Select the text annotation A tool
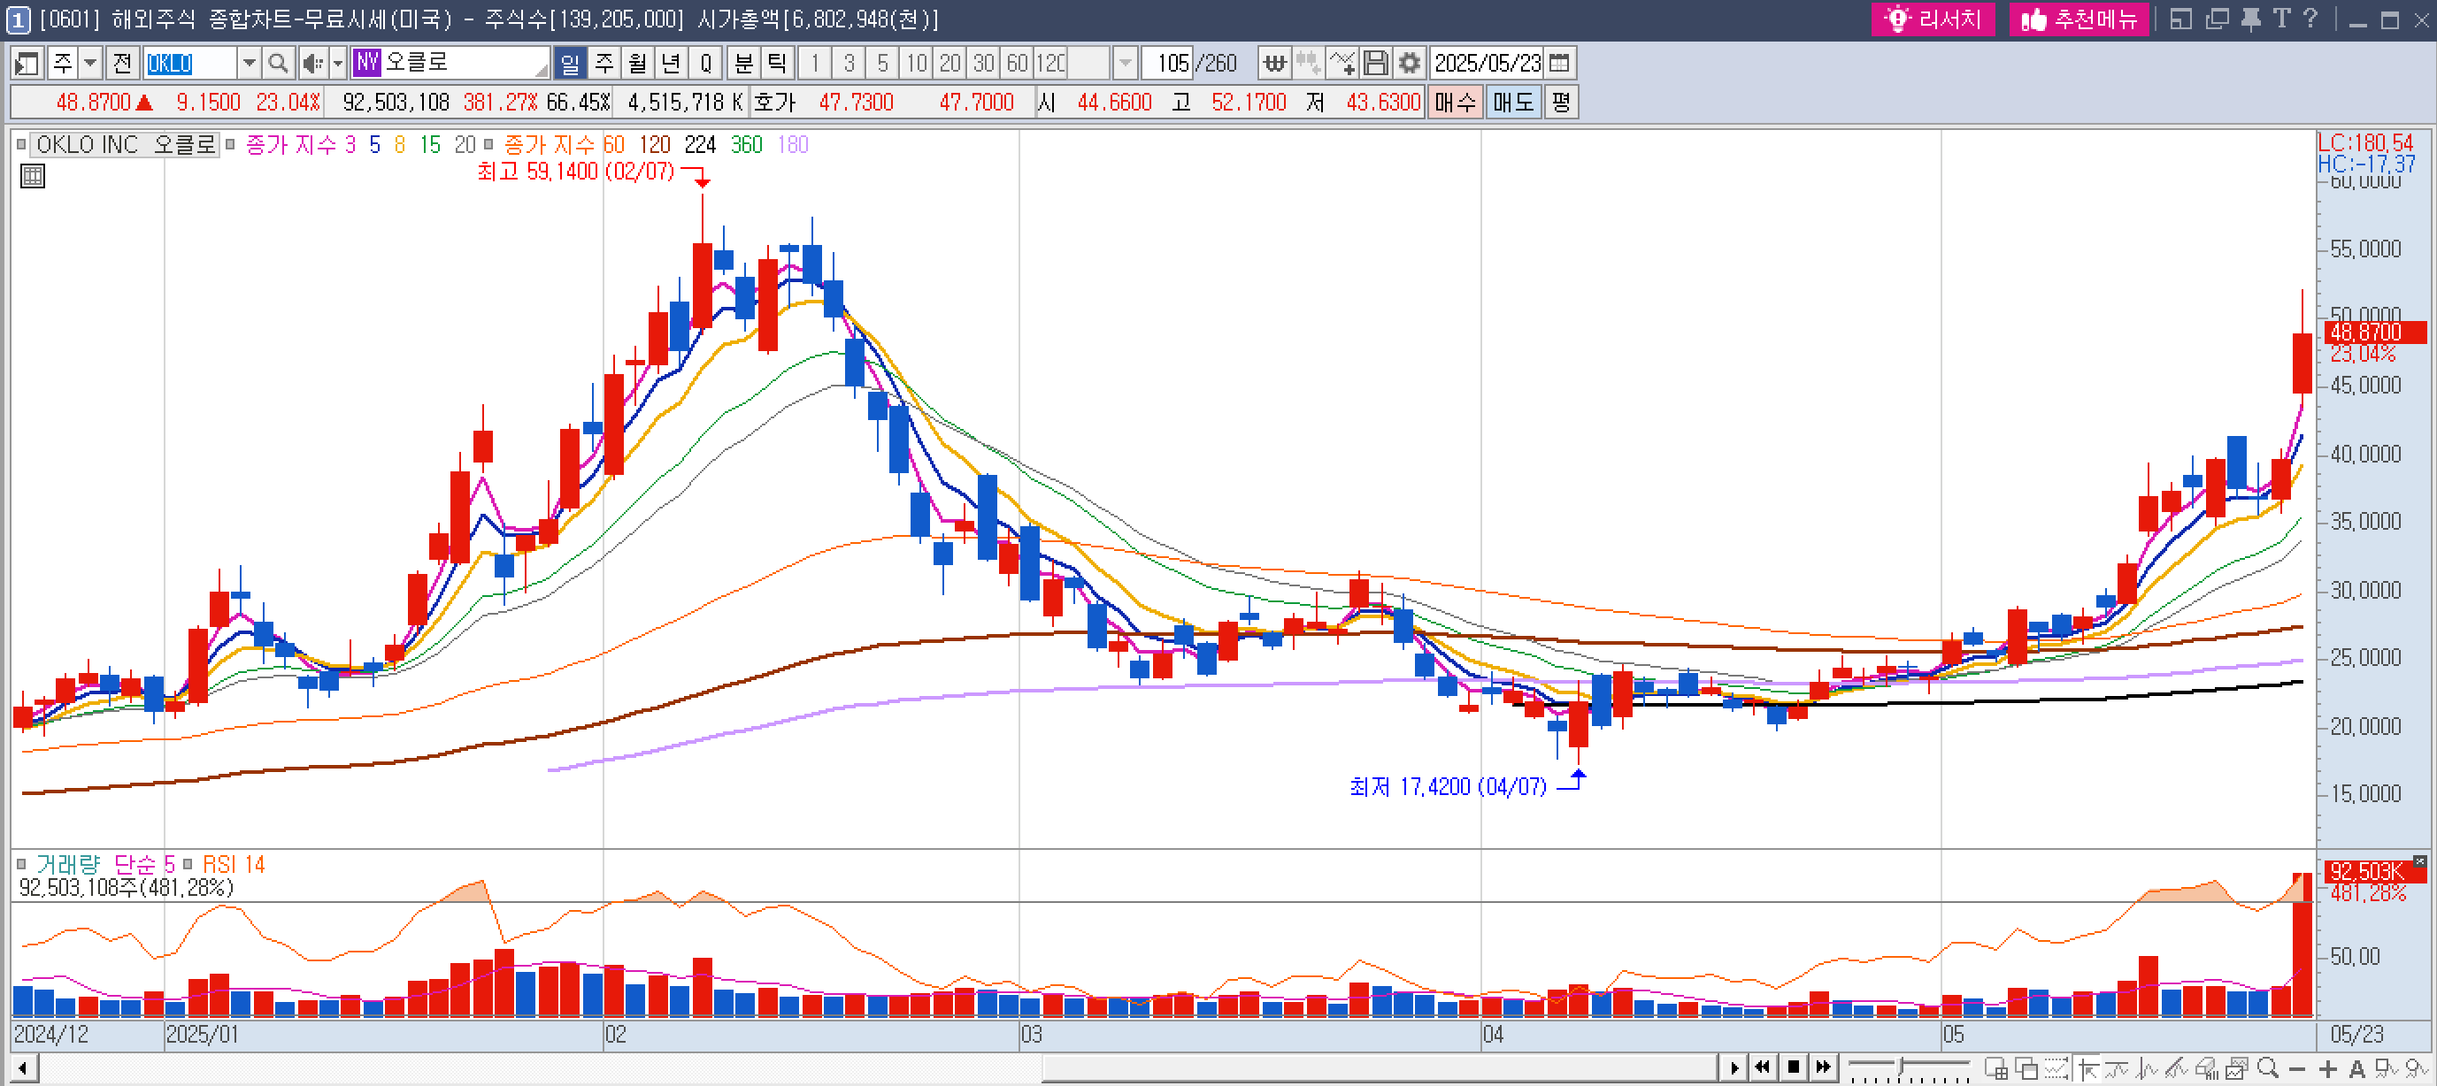2437x1086 pixels. (2356, 1068)
